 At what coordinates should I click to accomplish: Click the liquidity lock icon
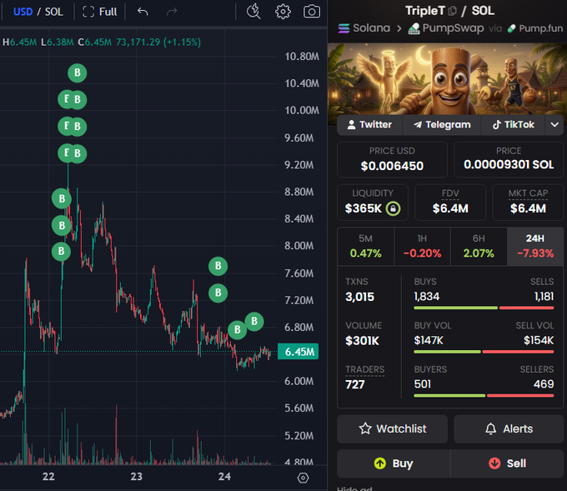pyautogui.click(x=393, y=208)
